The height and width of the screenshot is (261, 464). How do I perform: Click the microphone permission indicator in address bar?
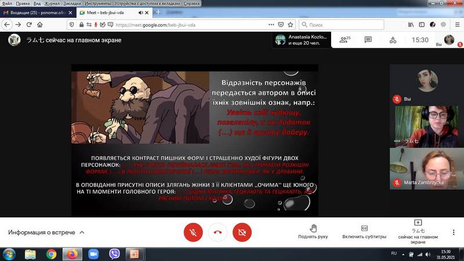pyautogui.click(x=96, y=25)
